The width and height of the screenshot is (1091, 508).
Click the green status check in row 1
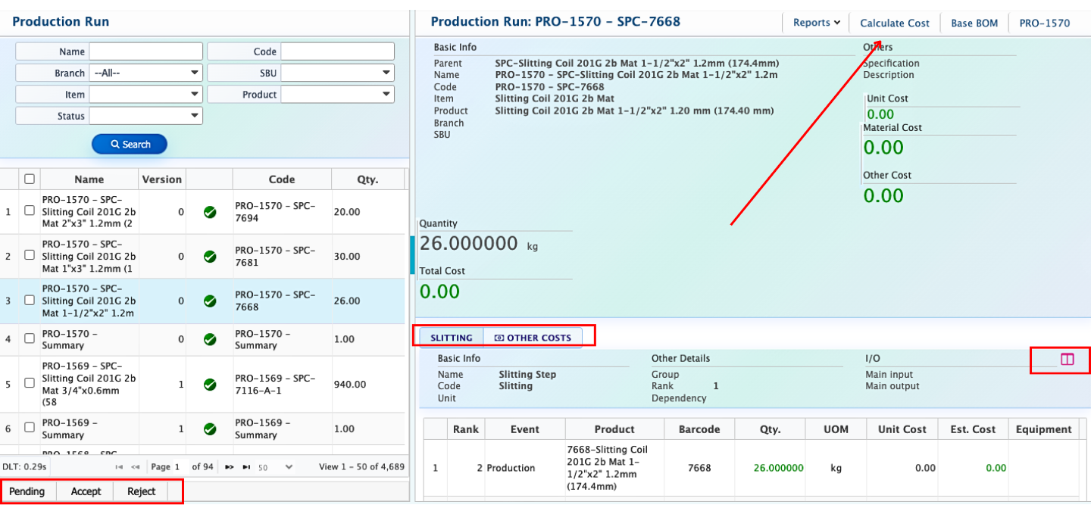[210, 212]
